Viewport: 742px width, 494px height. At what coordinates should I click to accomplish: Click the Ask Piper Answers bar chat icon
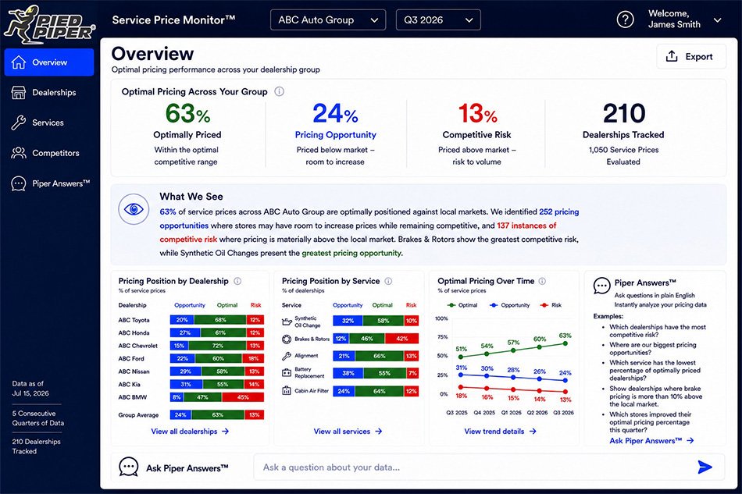[x=128, y=467]
